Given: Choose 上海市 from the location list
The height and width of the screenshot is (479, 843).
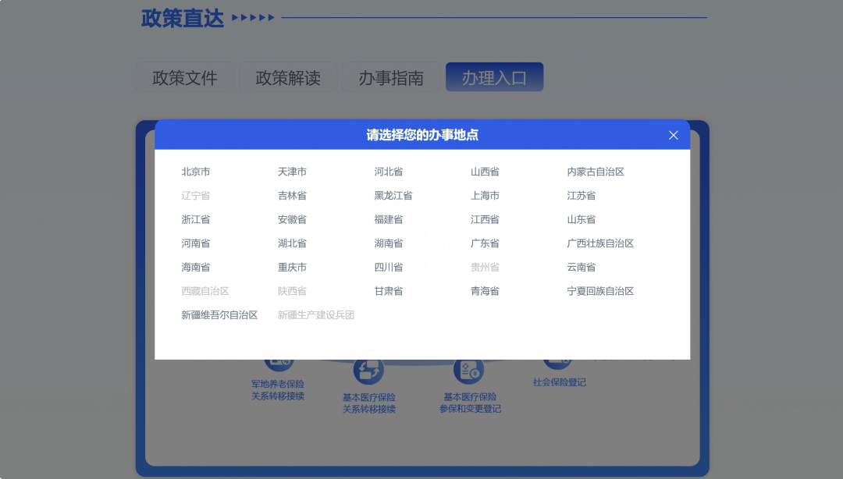Looking at the screenshot, I should [484, 195].
